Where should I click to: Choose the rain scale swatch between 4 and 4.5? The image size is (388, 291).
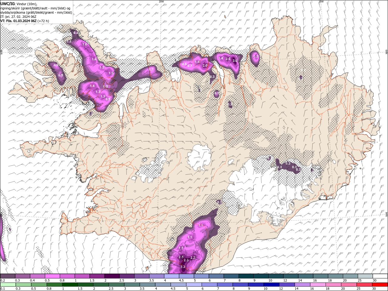coord(163,285)
